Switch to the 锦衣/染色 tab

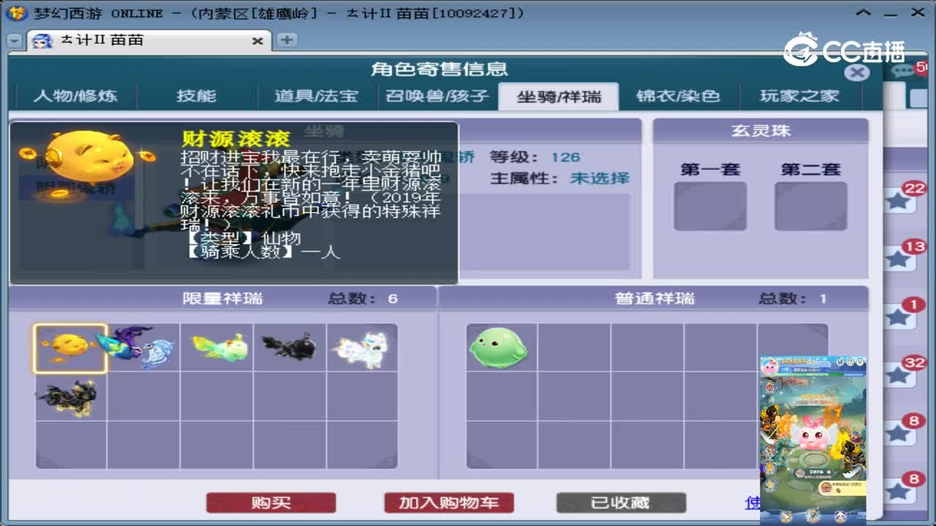(x=678, y=95)
